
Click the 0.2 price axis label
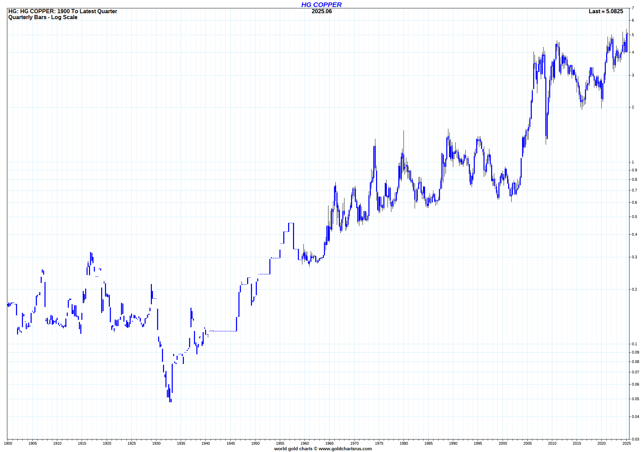(x=634, y=289)
